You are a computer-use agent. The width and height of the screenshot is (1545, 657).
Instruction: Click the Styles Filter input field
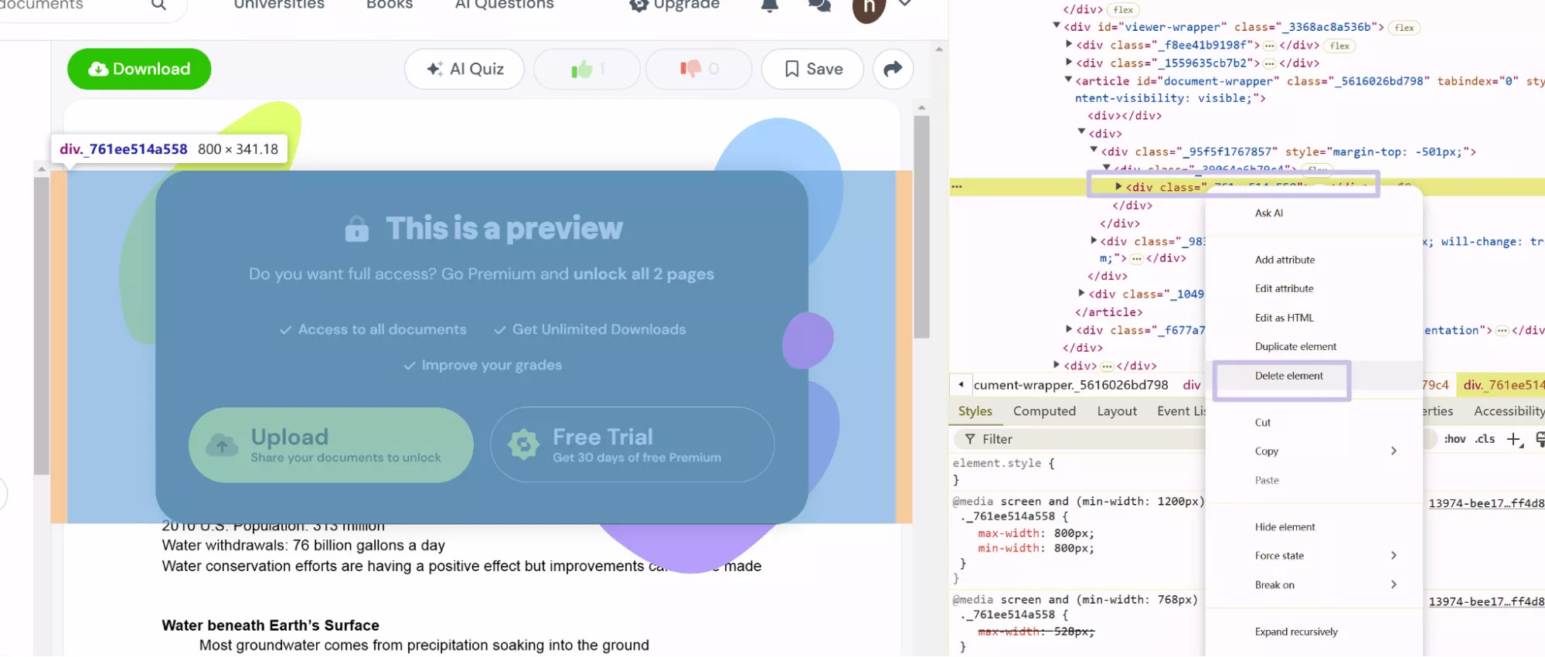(1082, 439)
